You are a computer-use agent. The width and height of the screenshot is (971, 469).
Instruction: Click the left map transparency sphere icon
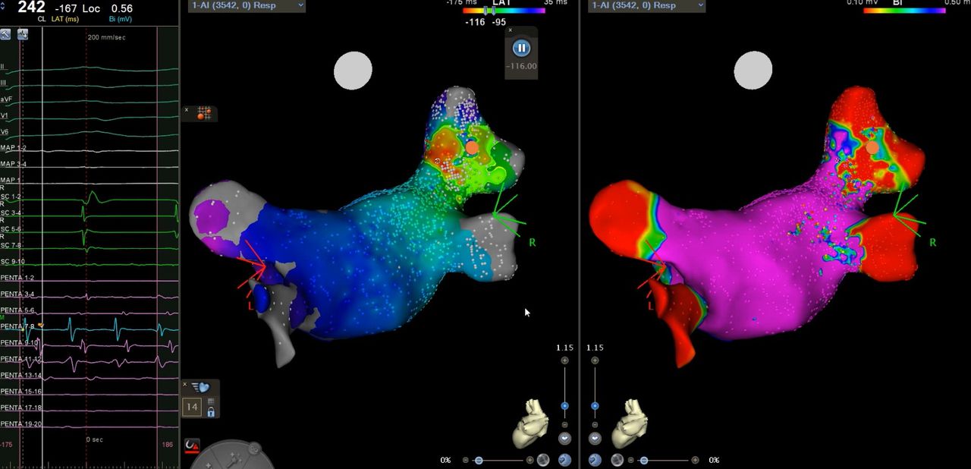pos(543,460)
